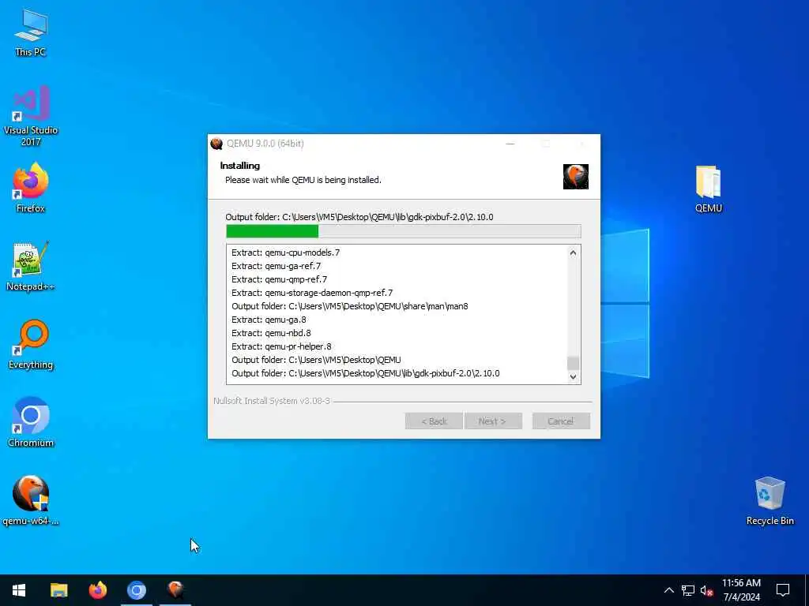Select 'Extract: qemu-qmp-ref.7' log line
The height and width of the screenshot is (606, 809).
pyautogui.click(x=279, y=279)
